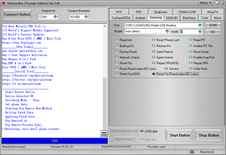The width and height of the screenshot is (226, 155).
Task: Open the Menu dropdown in title bar
Action: tap(205, 3)
